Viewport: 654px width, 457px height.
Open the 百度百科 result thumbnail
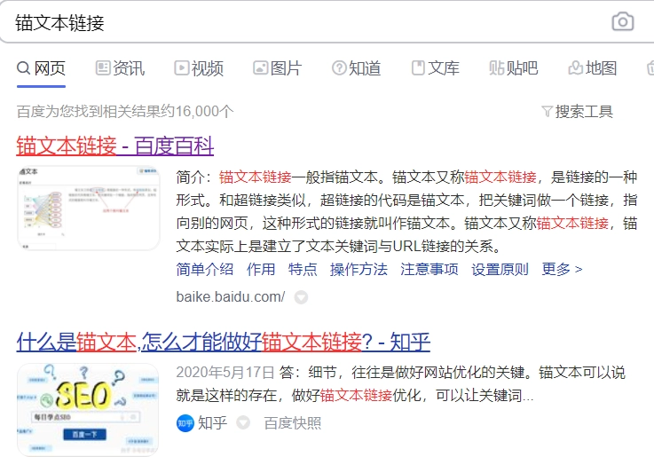tap(88, 208)
